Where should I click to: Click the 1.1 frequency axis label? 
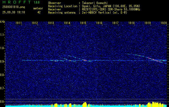(x=2, y=35)
